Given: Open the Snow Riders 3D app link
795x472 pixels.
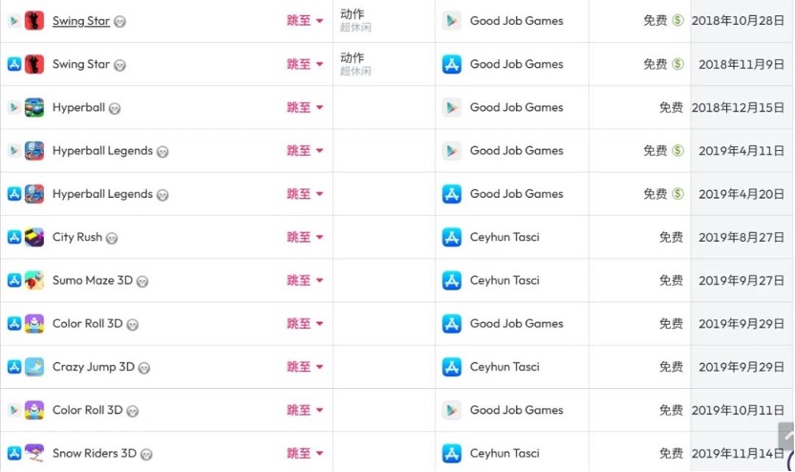Looking at the screenshot, I should click(x=95, y=453).
